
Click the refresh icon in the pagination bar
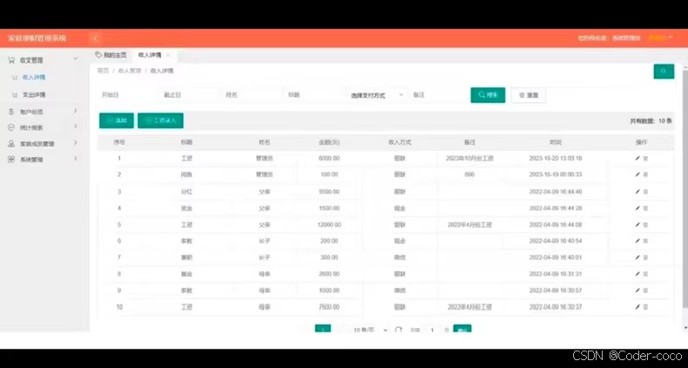point(398,330)
